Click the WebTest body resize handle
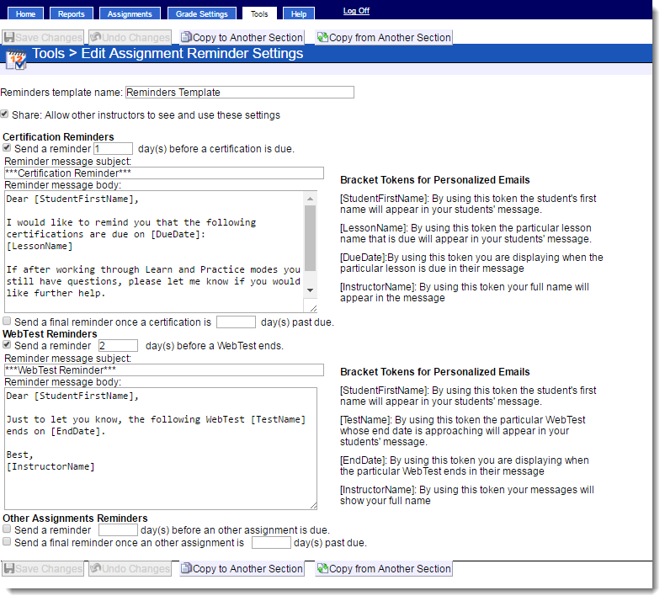This screenshot has height=601, width=665. point(313,505)
